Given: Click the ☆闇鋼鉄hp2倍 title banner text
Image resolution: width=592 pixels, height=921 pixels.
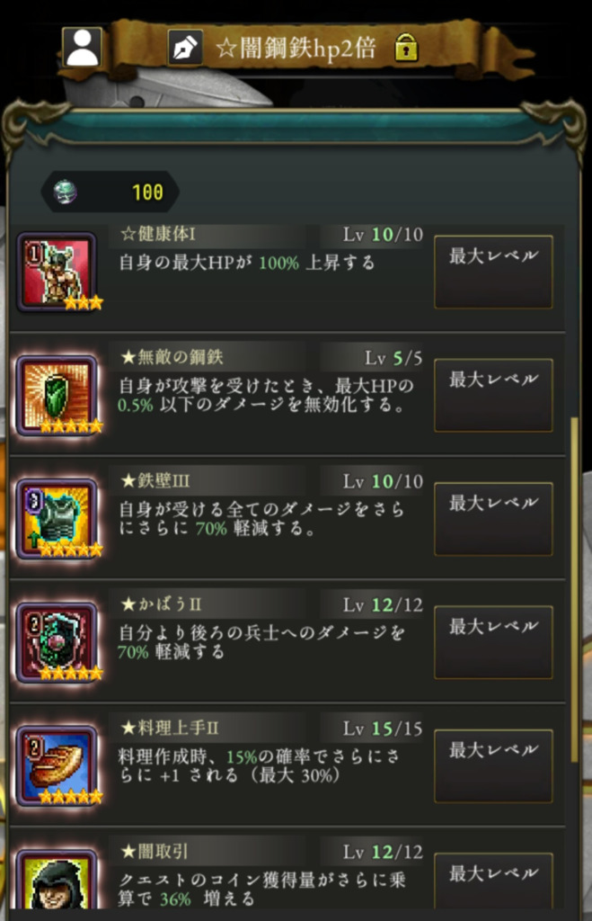Looking at the screenshot, I should tap(296, 48).
